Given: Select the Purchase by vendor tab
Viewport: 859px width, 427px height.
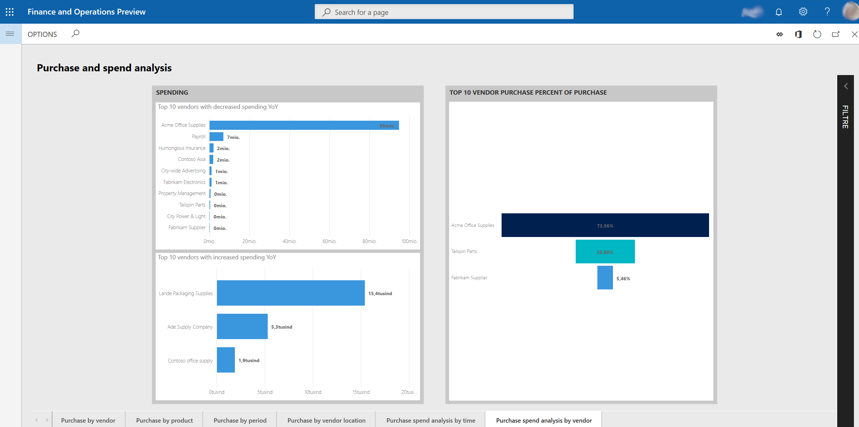Looking at the screenshot, I should tap(88, 420).
